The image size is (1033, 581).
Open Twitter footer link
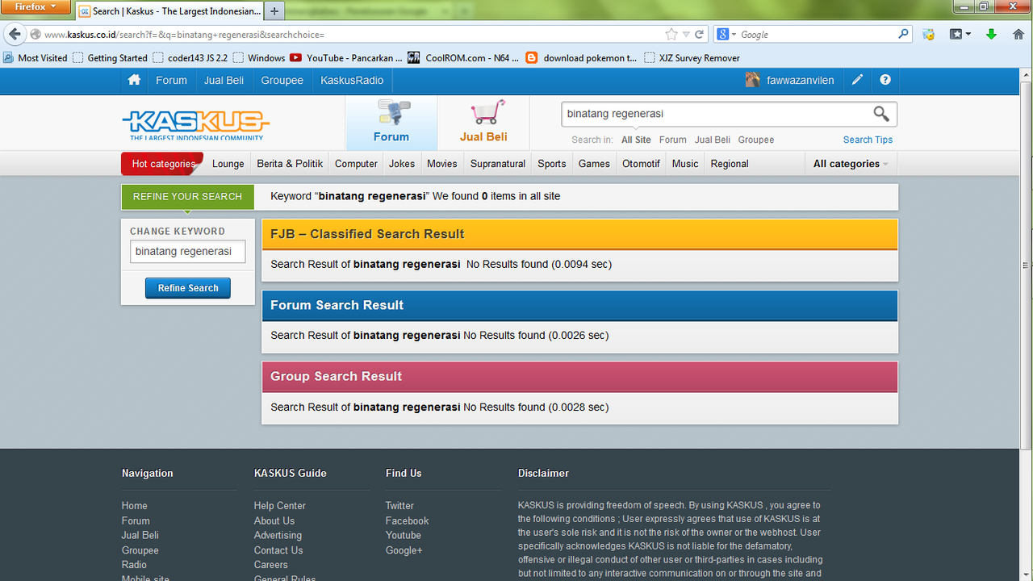399,506
